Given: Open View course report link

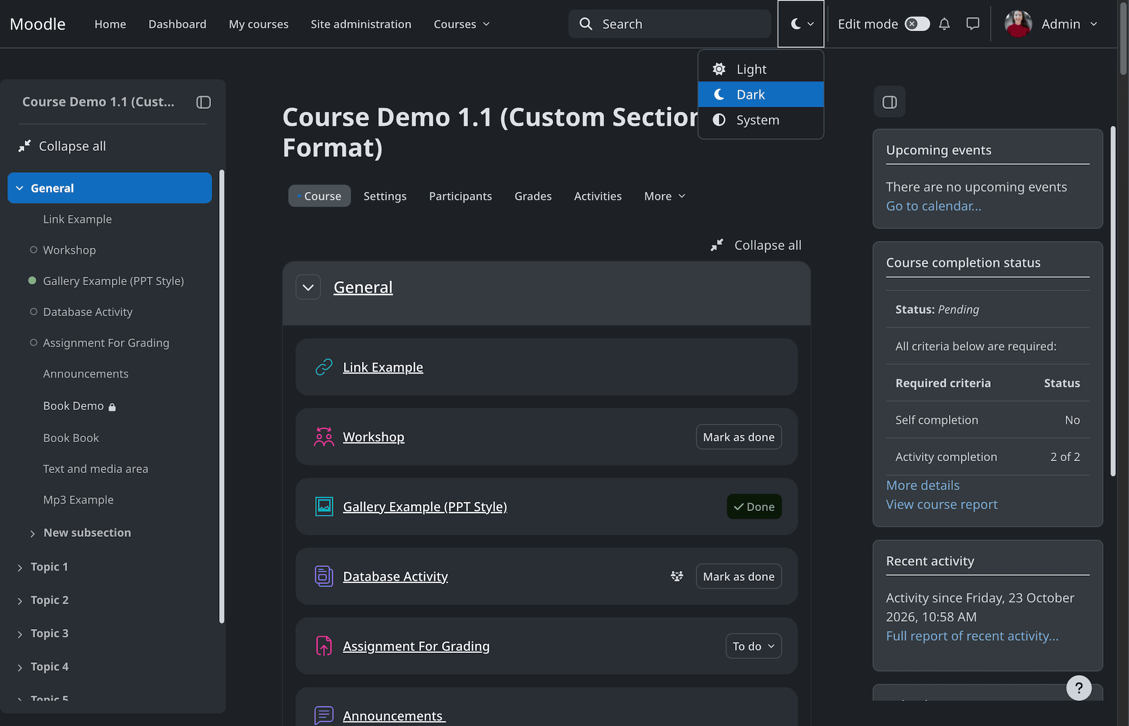Looking at the screenshot, I should pyautogui.click(x=942, y=504).
